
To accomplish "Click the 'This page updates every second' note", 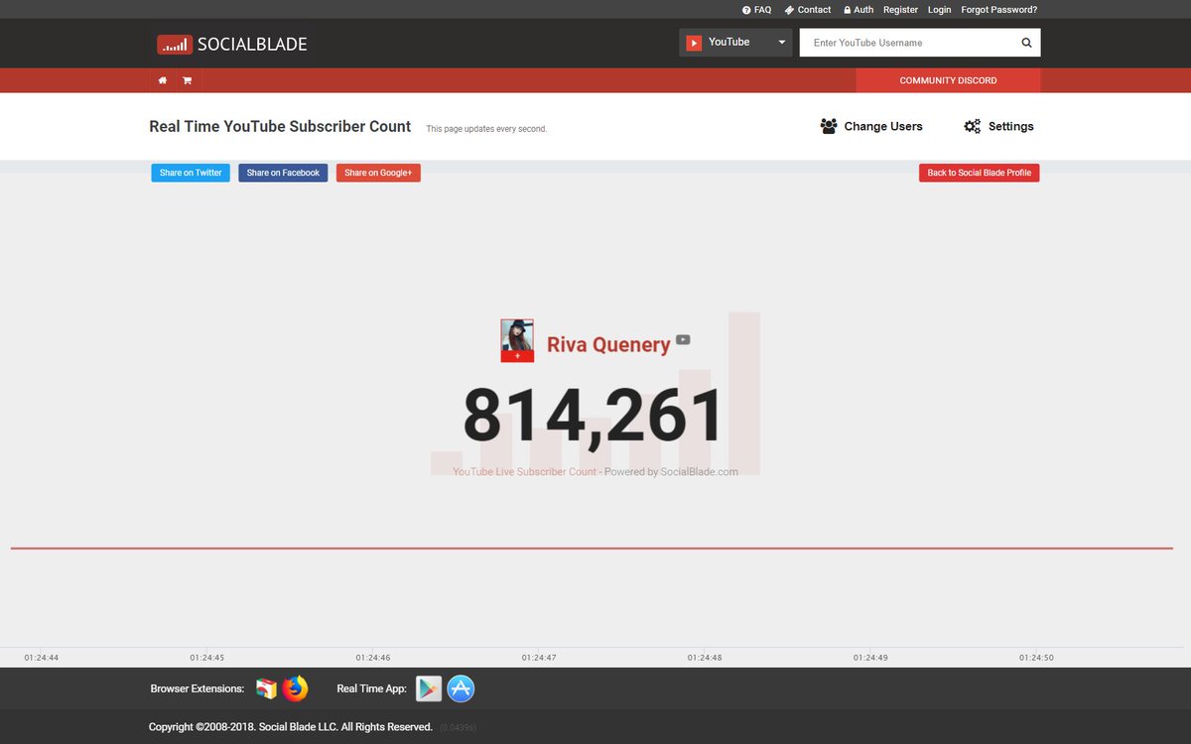I will click(x=486, y=129).
